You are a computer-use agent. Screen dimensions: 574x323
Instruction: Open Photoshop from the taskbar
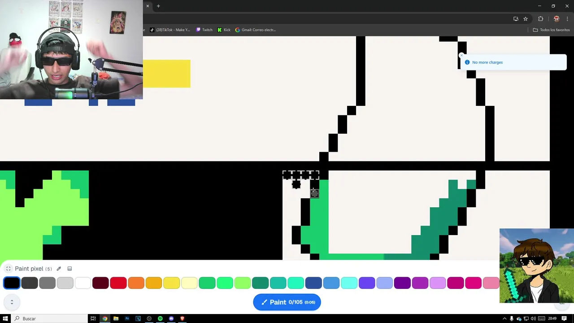tap(127, 319)
